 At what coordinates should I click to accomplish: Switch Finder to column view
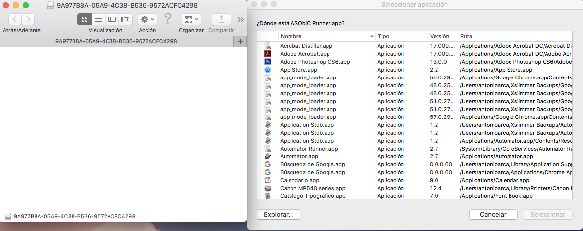(x=111, y=19)
